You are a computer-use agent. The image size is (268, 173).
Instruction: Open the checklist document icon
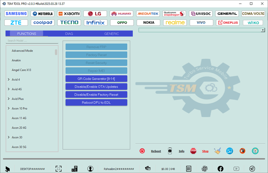click(189, 169)
